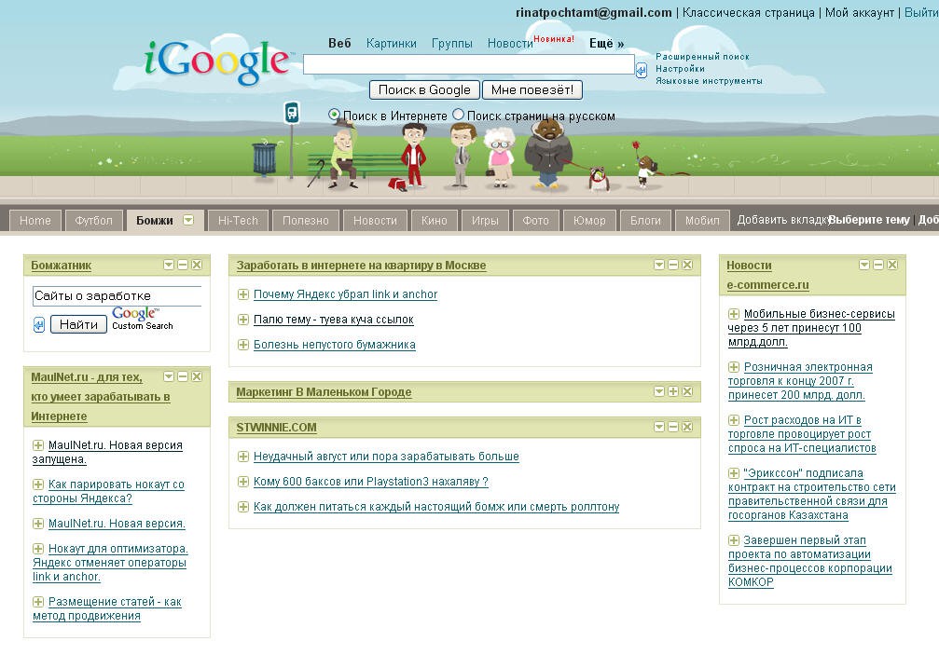Click the keyboard icon next to Найти button

tap(39, 324)
